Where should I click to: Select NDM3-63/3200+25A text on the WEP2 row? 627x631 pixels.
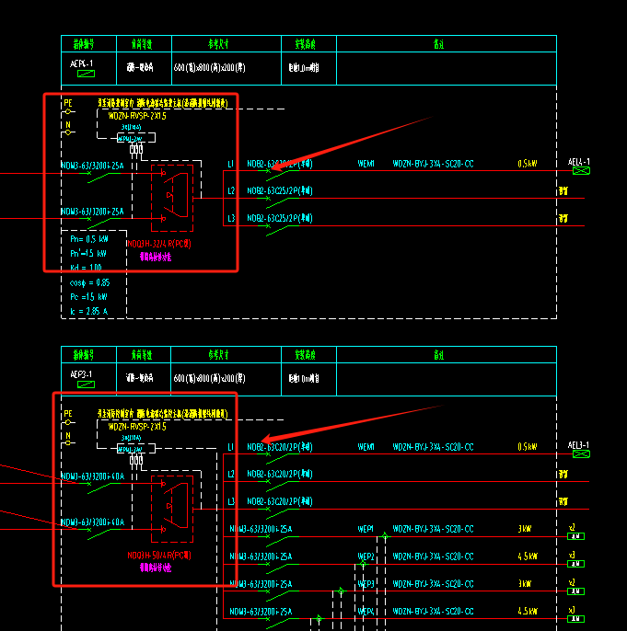[261, 556]
